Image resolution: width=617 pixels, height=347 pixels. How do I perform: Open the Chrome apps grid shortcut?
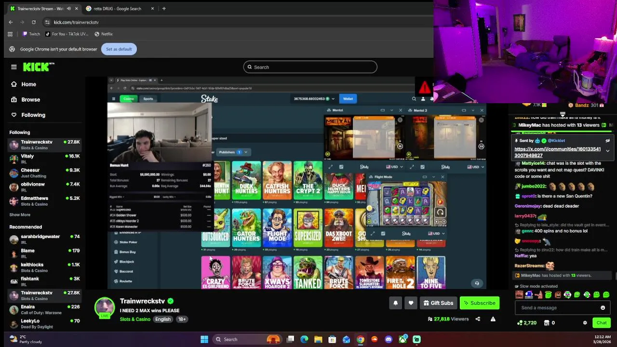10,34
